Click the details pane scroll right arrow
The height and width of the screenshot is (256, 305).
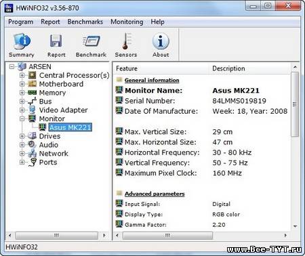[285, 235]
